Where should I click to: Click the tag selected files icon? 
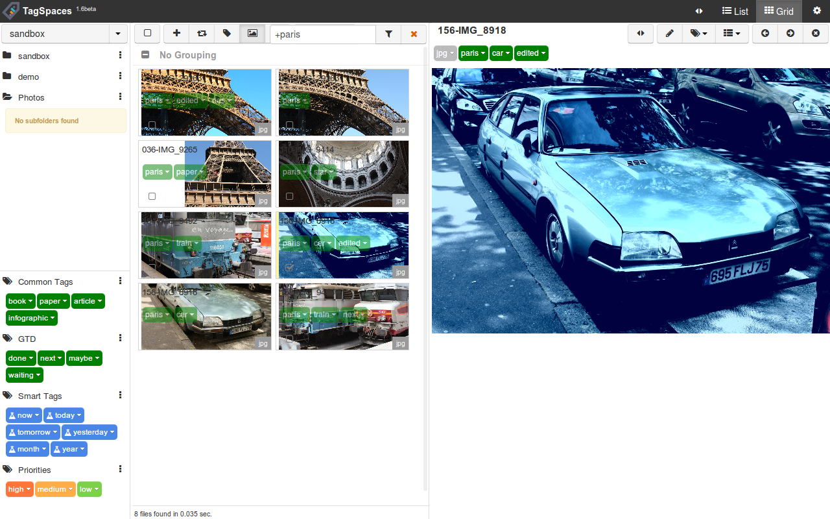(x=227, y=34)
